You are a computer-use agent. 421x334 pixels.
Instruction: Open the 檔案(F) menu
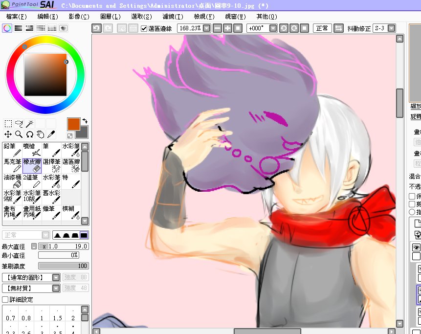16,17
